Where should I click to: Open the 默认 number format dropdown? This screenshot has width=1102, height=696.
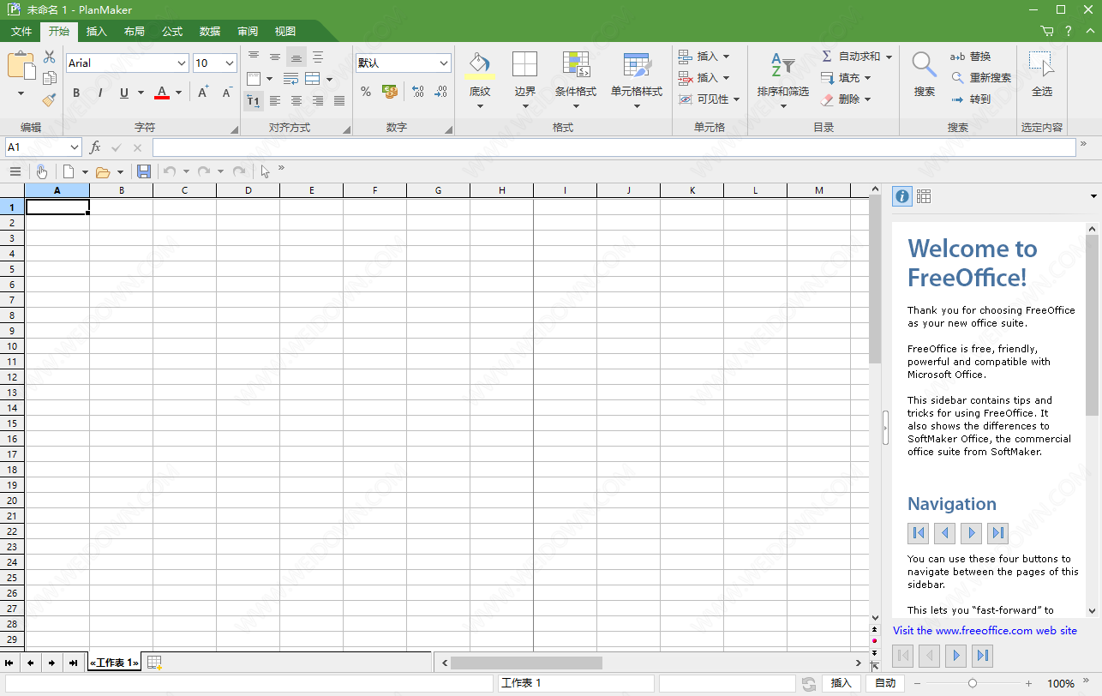(444, 63)
